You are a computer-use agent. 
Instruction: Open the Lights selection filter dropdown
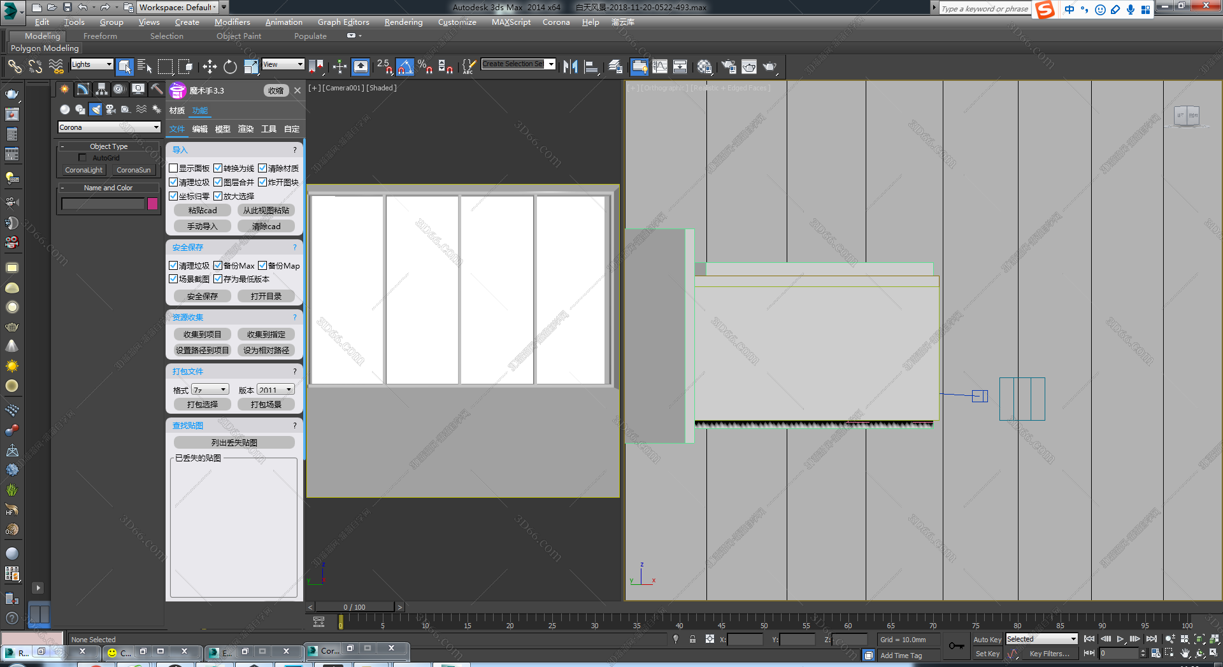[x=92, y=64]
